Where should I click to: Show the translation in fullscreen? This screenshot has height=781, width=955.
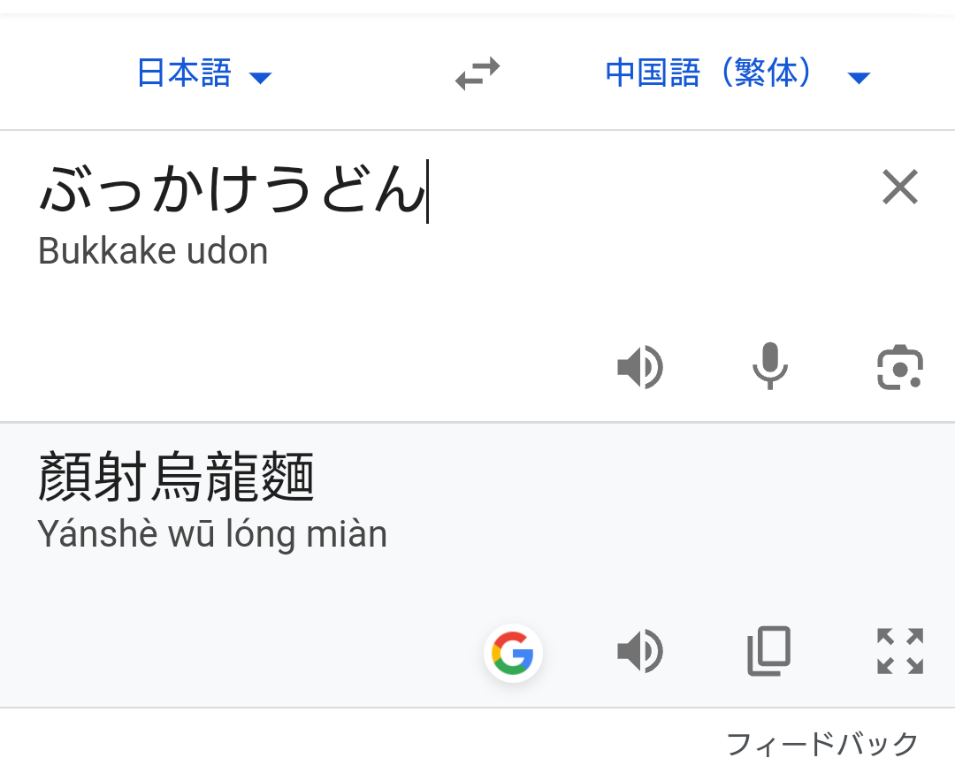(900, 653)
